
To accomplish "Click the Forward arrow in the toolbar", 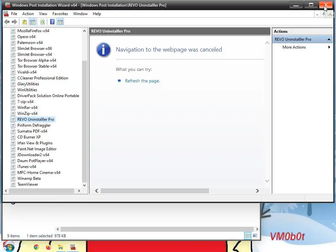I will point(14,22).
